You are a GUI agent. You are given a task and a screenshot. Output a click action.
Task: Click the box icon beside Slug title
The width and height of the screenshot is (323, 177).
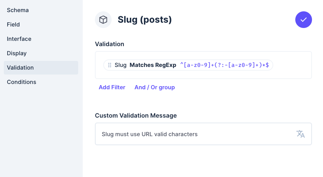(x=103, y=20)
